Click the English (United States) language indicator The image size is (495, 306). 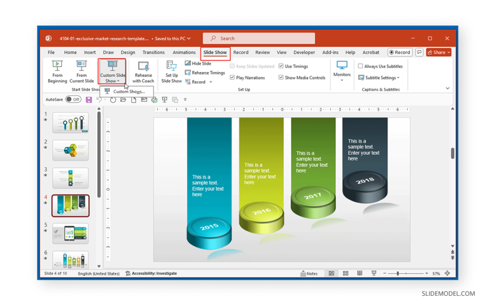tap(99, 273)
